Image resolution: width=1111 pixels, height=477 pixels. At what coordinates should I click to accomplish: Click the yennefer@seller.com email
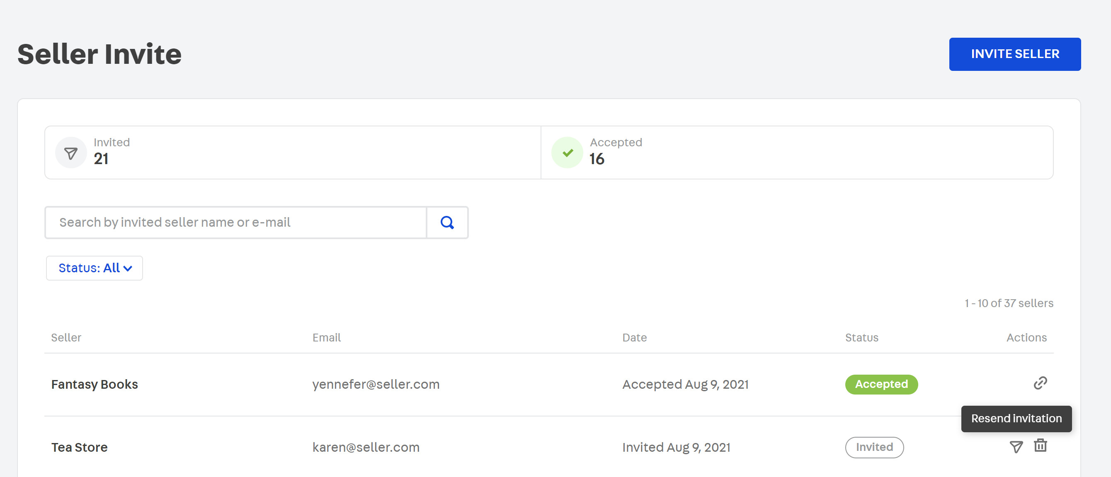(376, 384)
